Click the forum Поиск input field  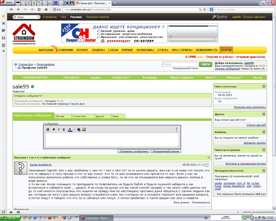point(181,64)
